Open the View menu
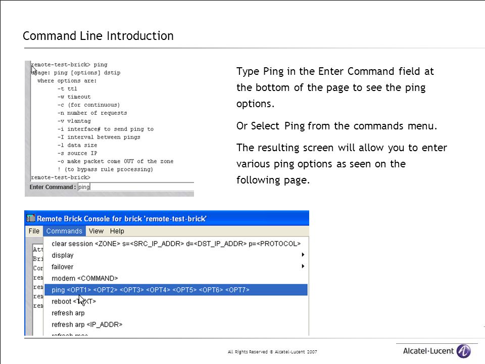This screenshot has height=364, width=485. pyautogui.click(x=96, y=231)
